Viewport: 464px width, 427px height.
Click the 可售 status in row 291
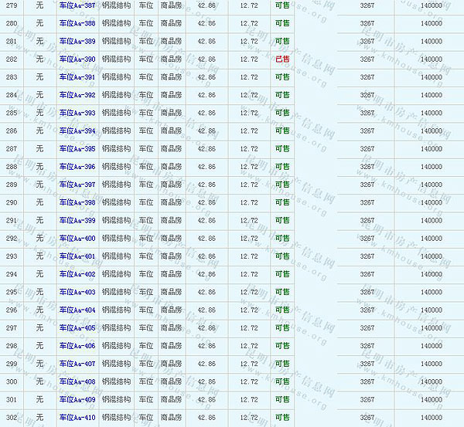[282, 221]
